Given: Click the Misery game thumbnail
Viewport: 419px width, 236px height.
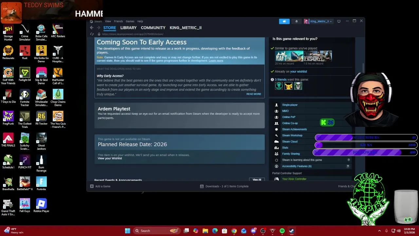Looking at the screenshot, I should [318, 56].
